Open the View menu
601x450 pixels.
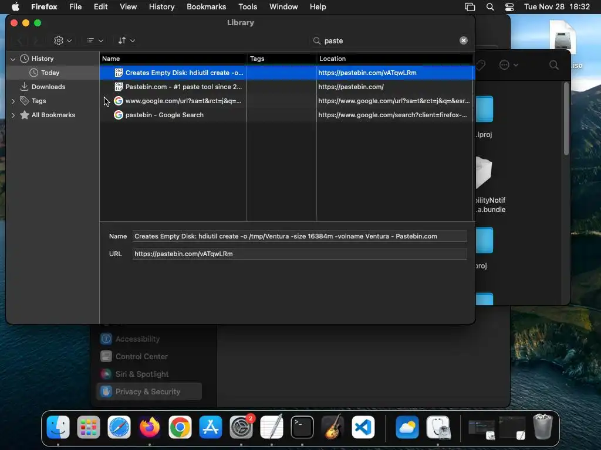128,7
